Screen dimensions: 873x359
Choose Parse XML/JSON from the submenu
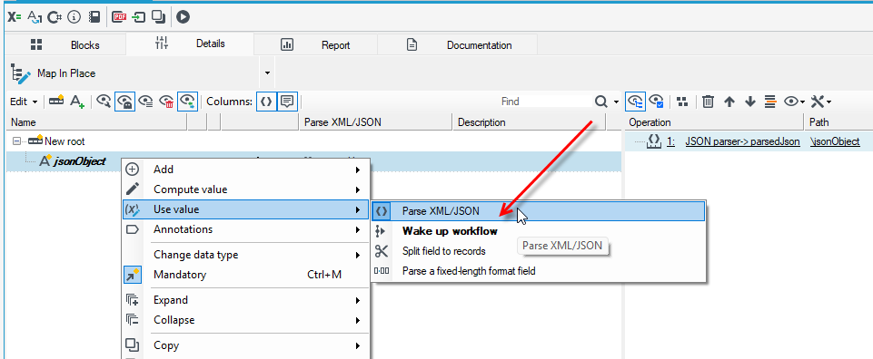(538, 211)
